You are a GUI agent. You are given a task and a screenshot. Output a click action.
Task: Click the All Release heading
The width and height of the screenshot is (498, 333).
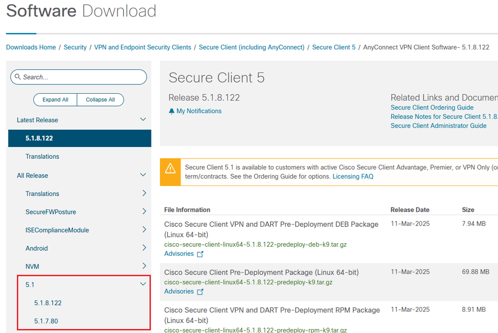point(32,175)
